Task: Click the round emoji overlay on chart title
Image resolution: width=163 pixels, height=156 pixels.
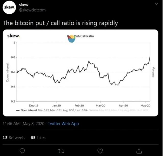Action: coord(72,38)
